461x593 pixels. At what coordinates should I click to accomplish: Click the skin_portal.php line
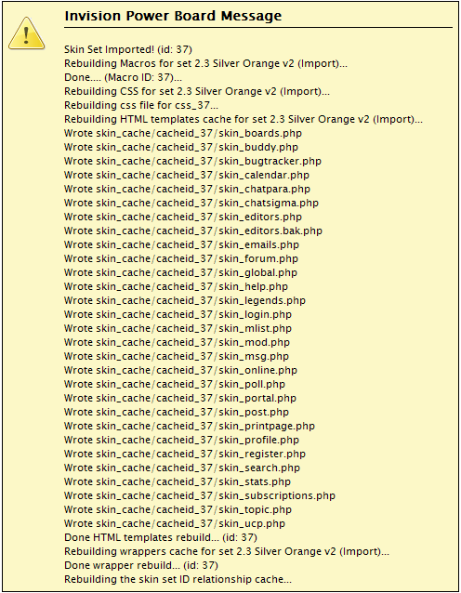(180, 399)
